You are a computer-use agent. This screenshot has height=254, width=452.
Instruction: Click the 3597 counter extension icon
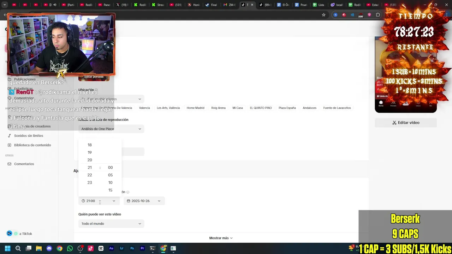coord(361,15)
